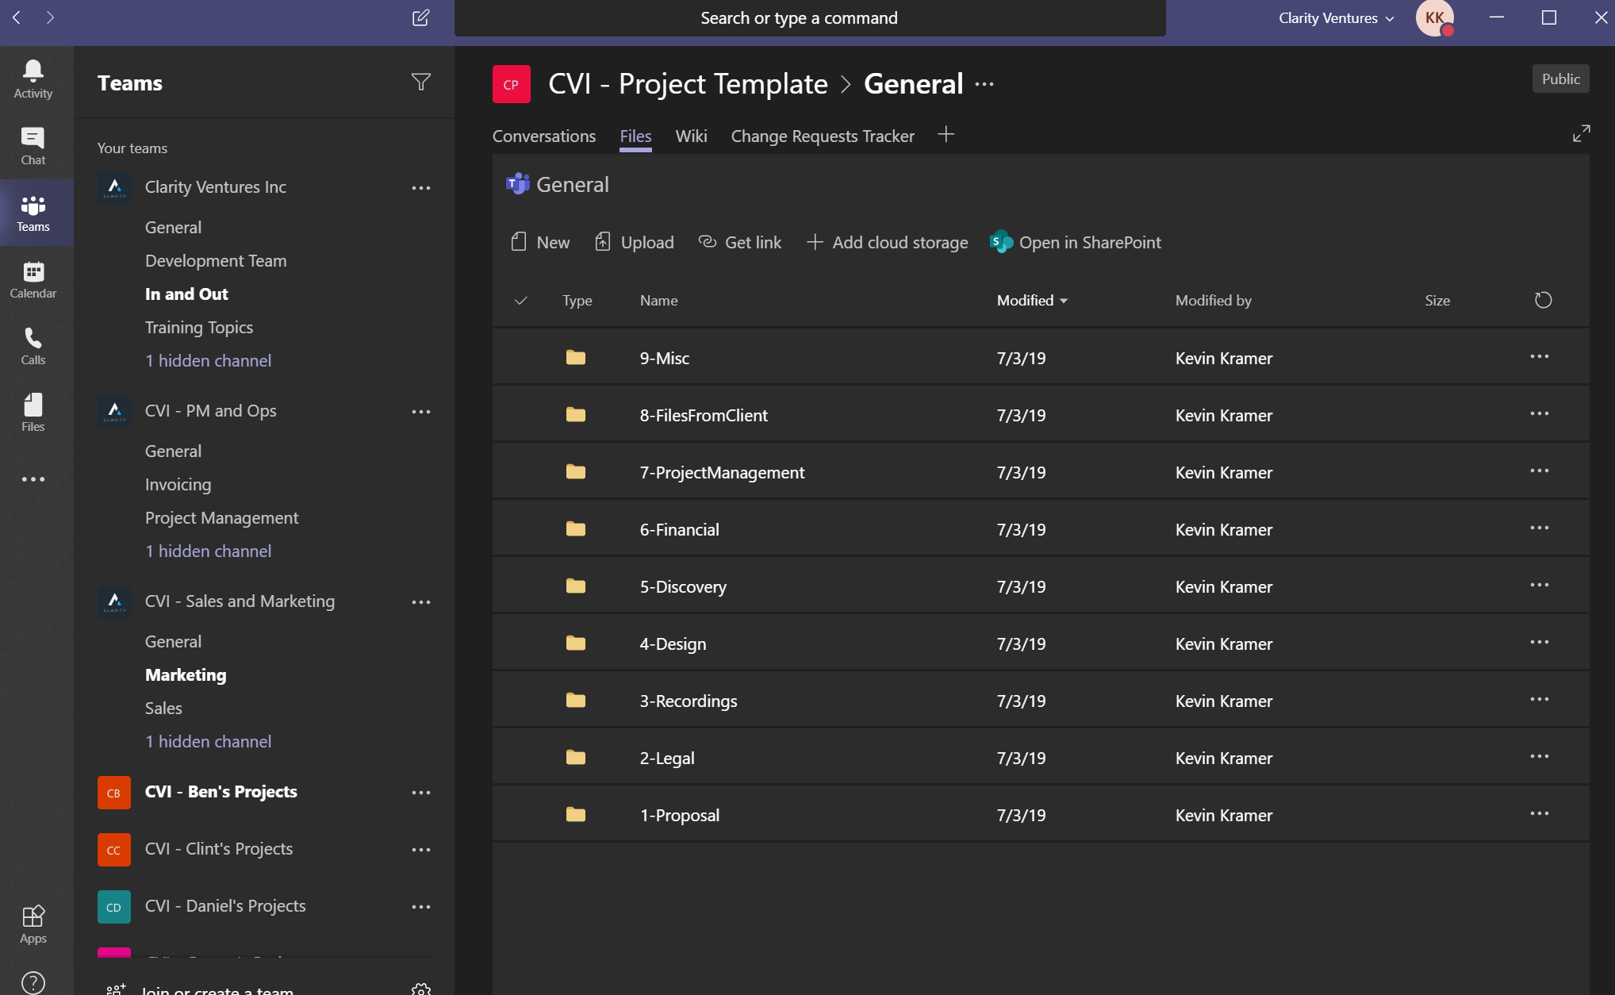Expand the tab to full screen
The height and width of the screenshot is (995, 1615).
[1581, 133]
